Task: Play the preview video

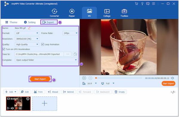Action: (x=84, y=78)
